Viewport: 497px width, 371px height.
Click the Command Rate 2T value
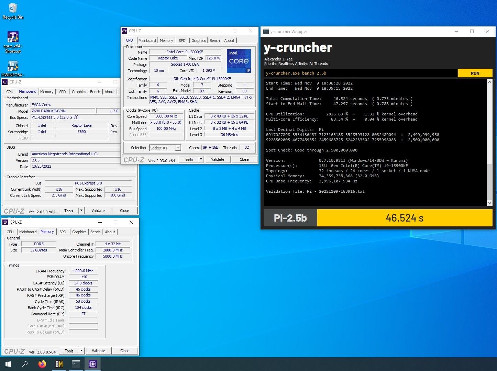[x=83, y=314]
